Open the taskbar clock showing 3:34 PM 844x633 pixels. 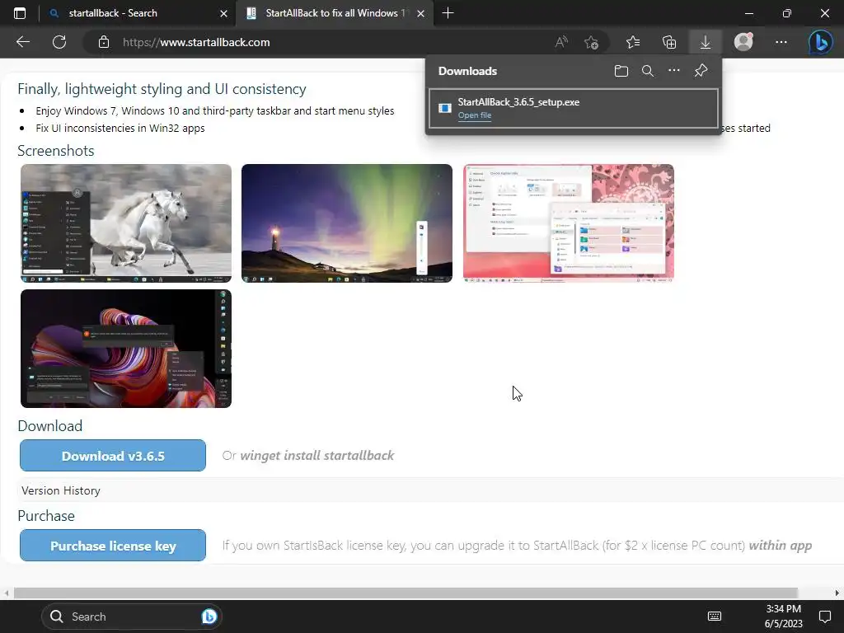(x=783, y=617)
